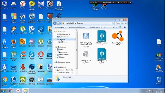165x93 pixels.
Task: Toggle the preview pane button in Explorer
Action: click(120, 27)
